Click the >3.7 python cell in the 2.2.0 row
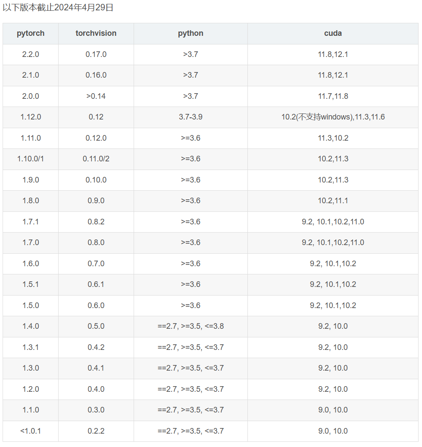The width and height of the screenshot is (422, 447). [191, 54]
